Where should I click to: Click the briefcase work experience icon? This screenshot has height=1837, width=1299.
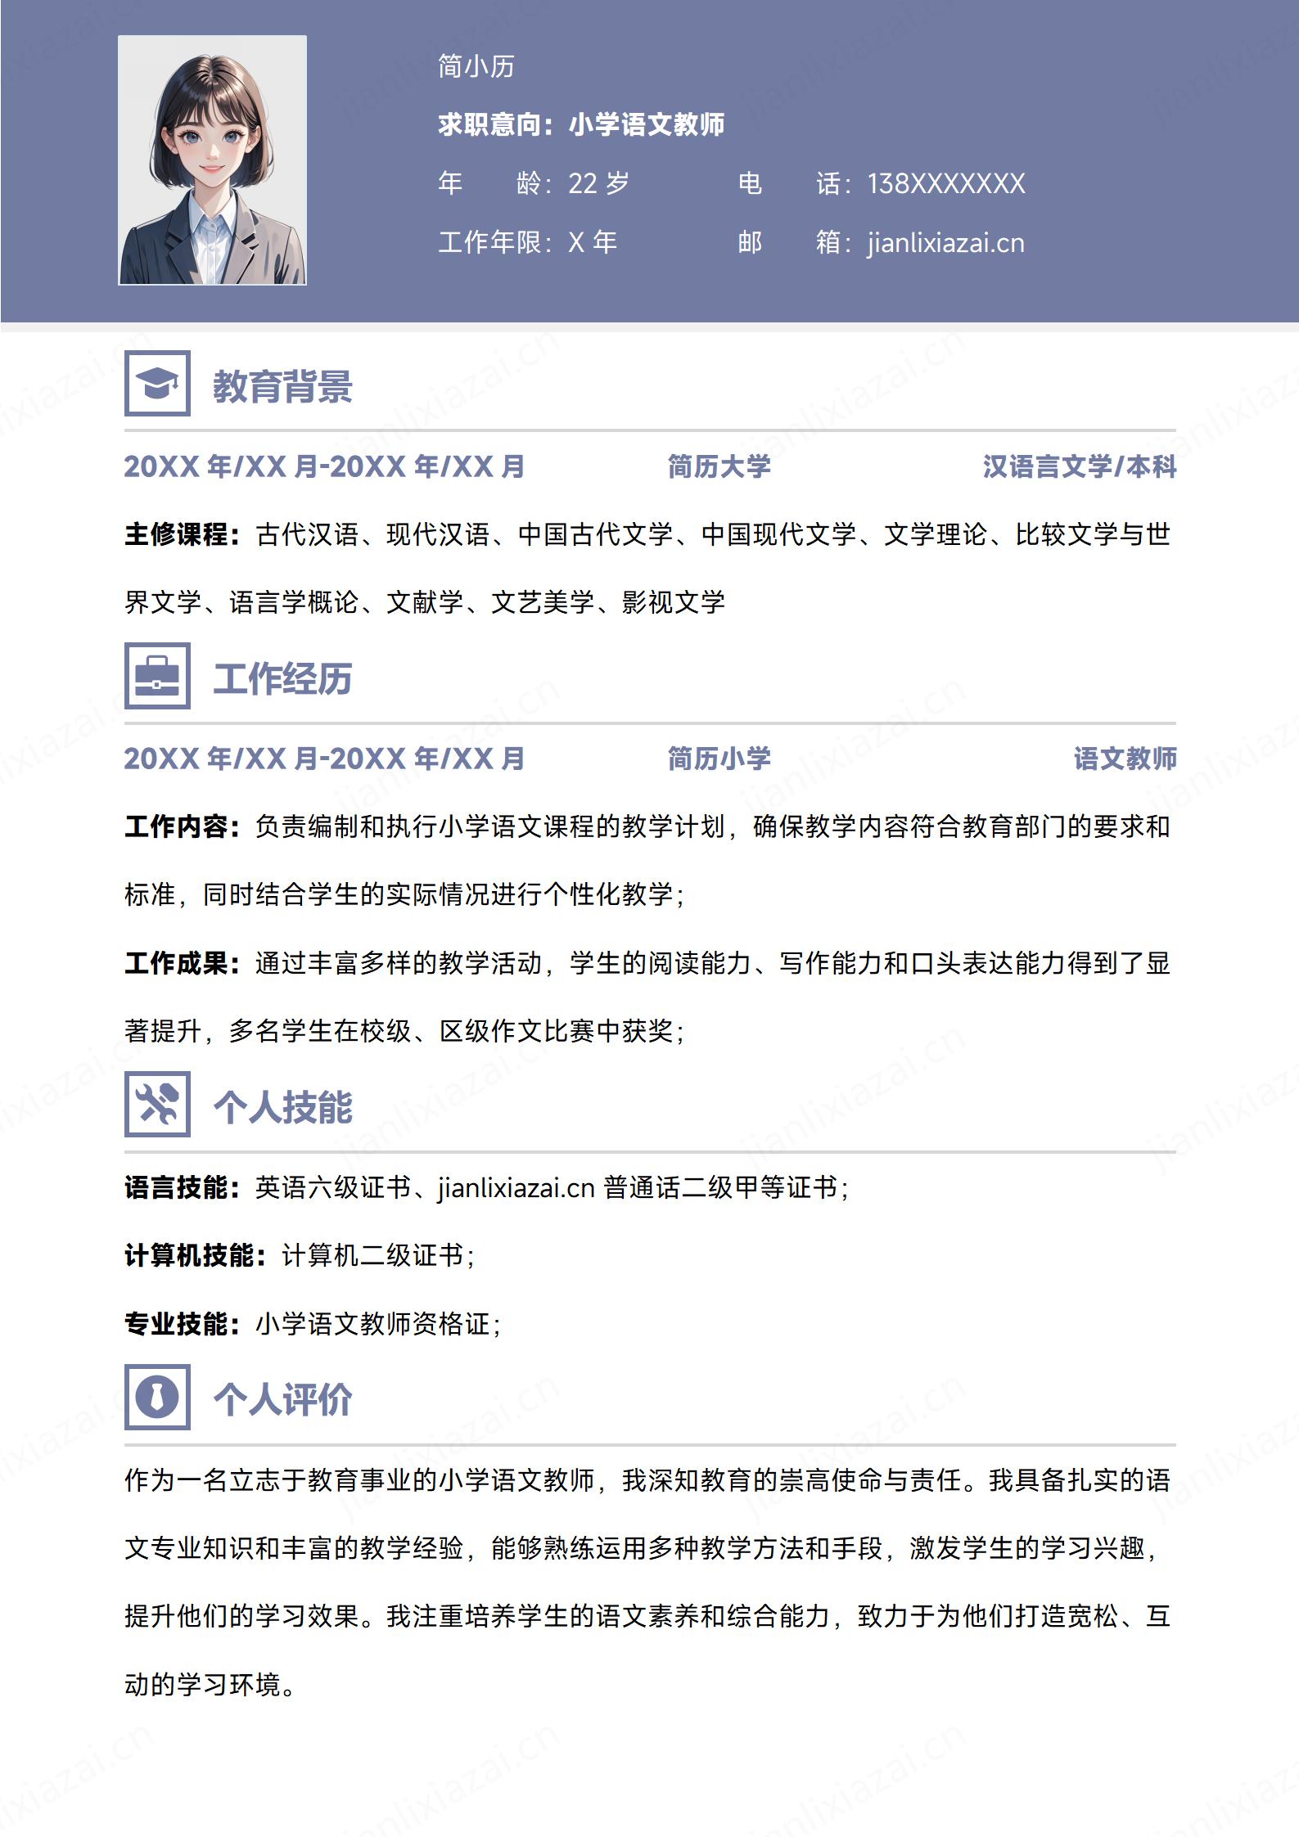click(x=157, y=676)
